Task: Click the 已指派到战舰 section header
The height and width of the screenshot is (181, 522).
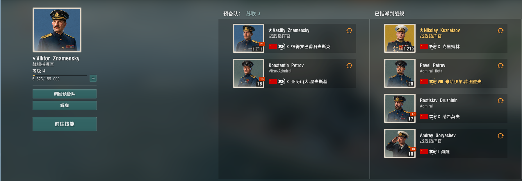Action: click(389, 14)
